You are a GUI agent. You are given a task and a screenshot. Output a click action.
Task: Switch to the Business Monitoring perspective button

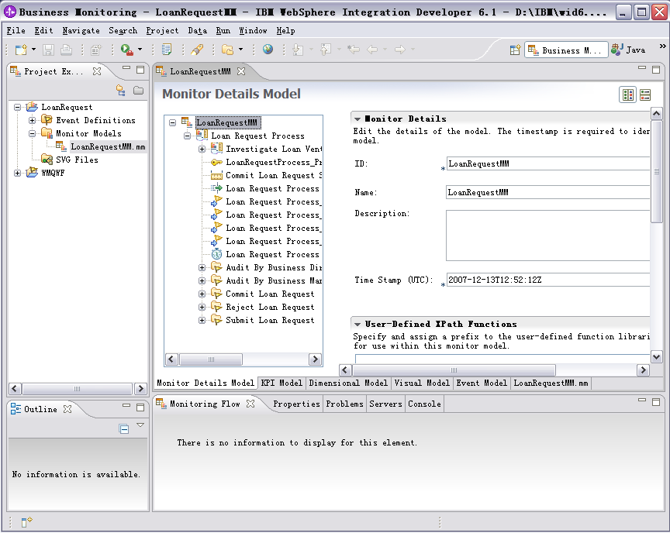pyautogui.click(x=566, y=50)
